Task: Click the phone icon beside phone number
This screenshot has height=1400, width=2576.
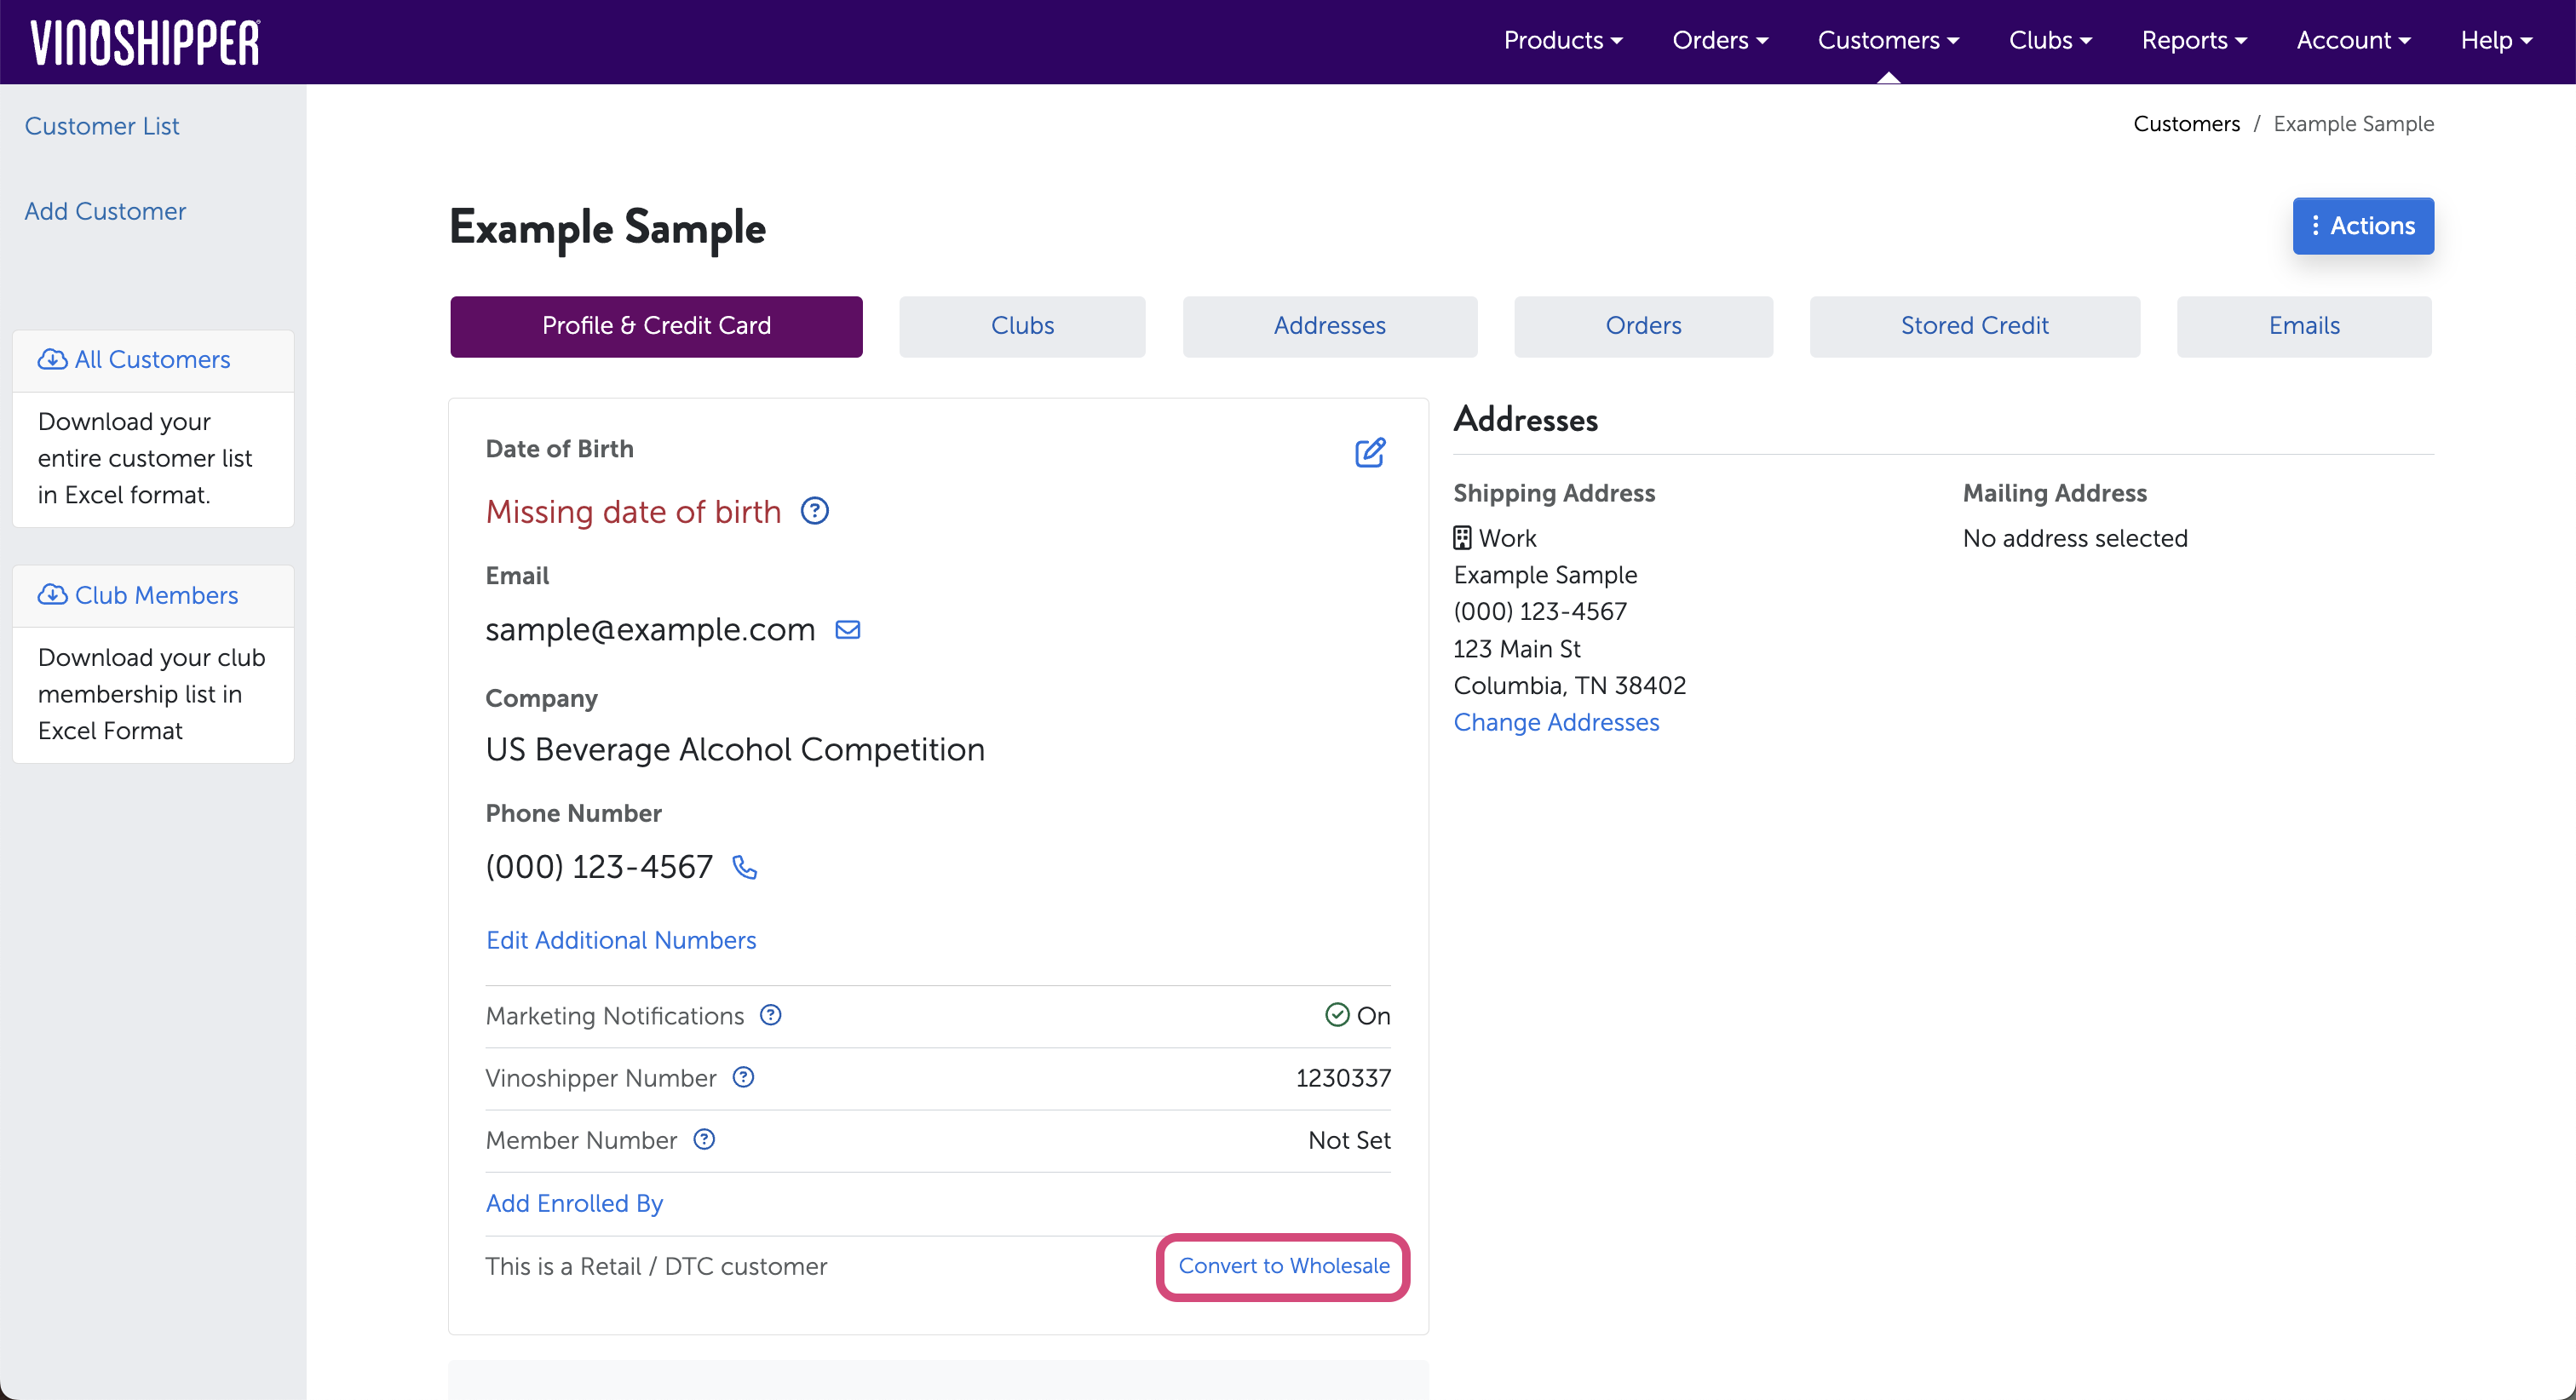Action: [x=744, y=866]
